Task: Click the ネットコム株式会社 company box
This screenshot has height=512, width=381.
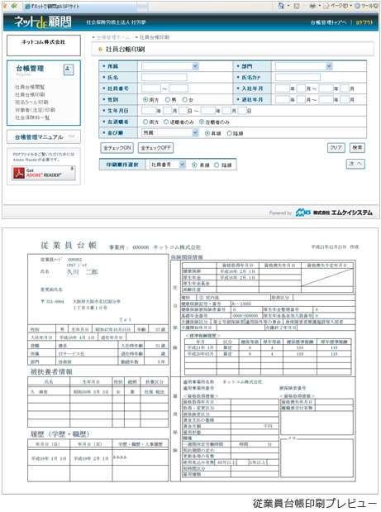Action: [x=44, y=45]
